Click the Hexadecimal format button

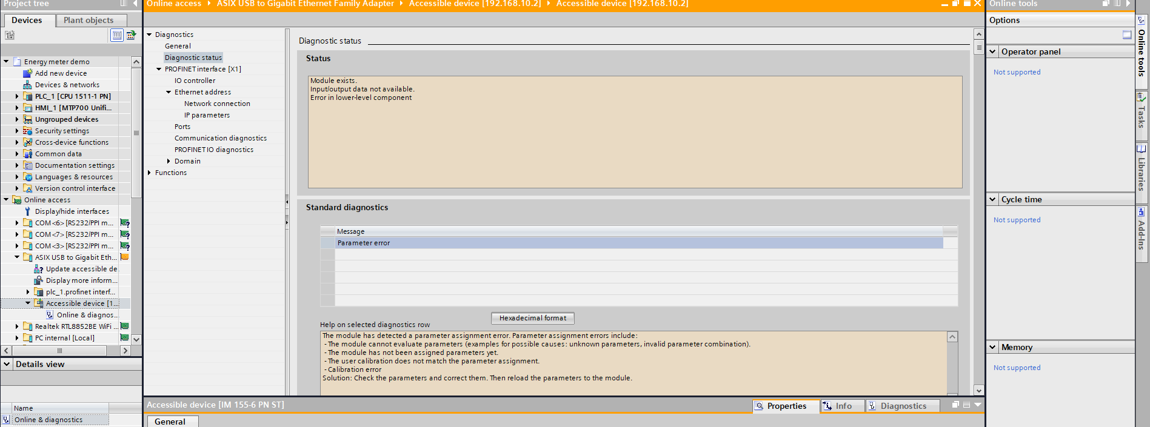tap(532, 318)
